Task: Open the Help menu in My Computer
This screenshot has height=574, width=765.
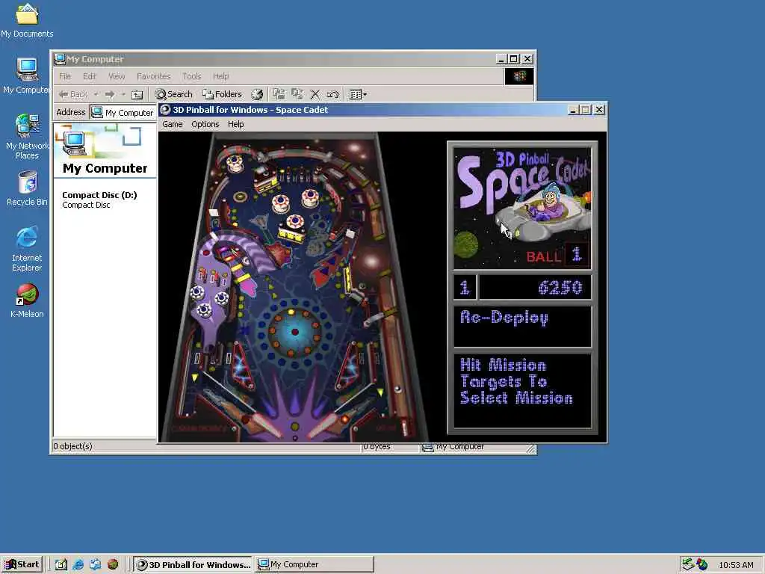Action: (x=220, y=76)
